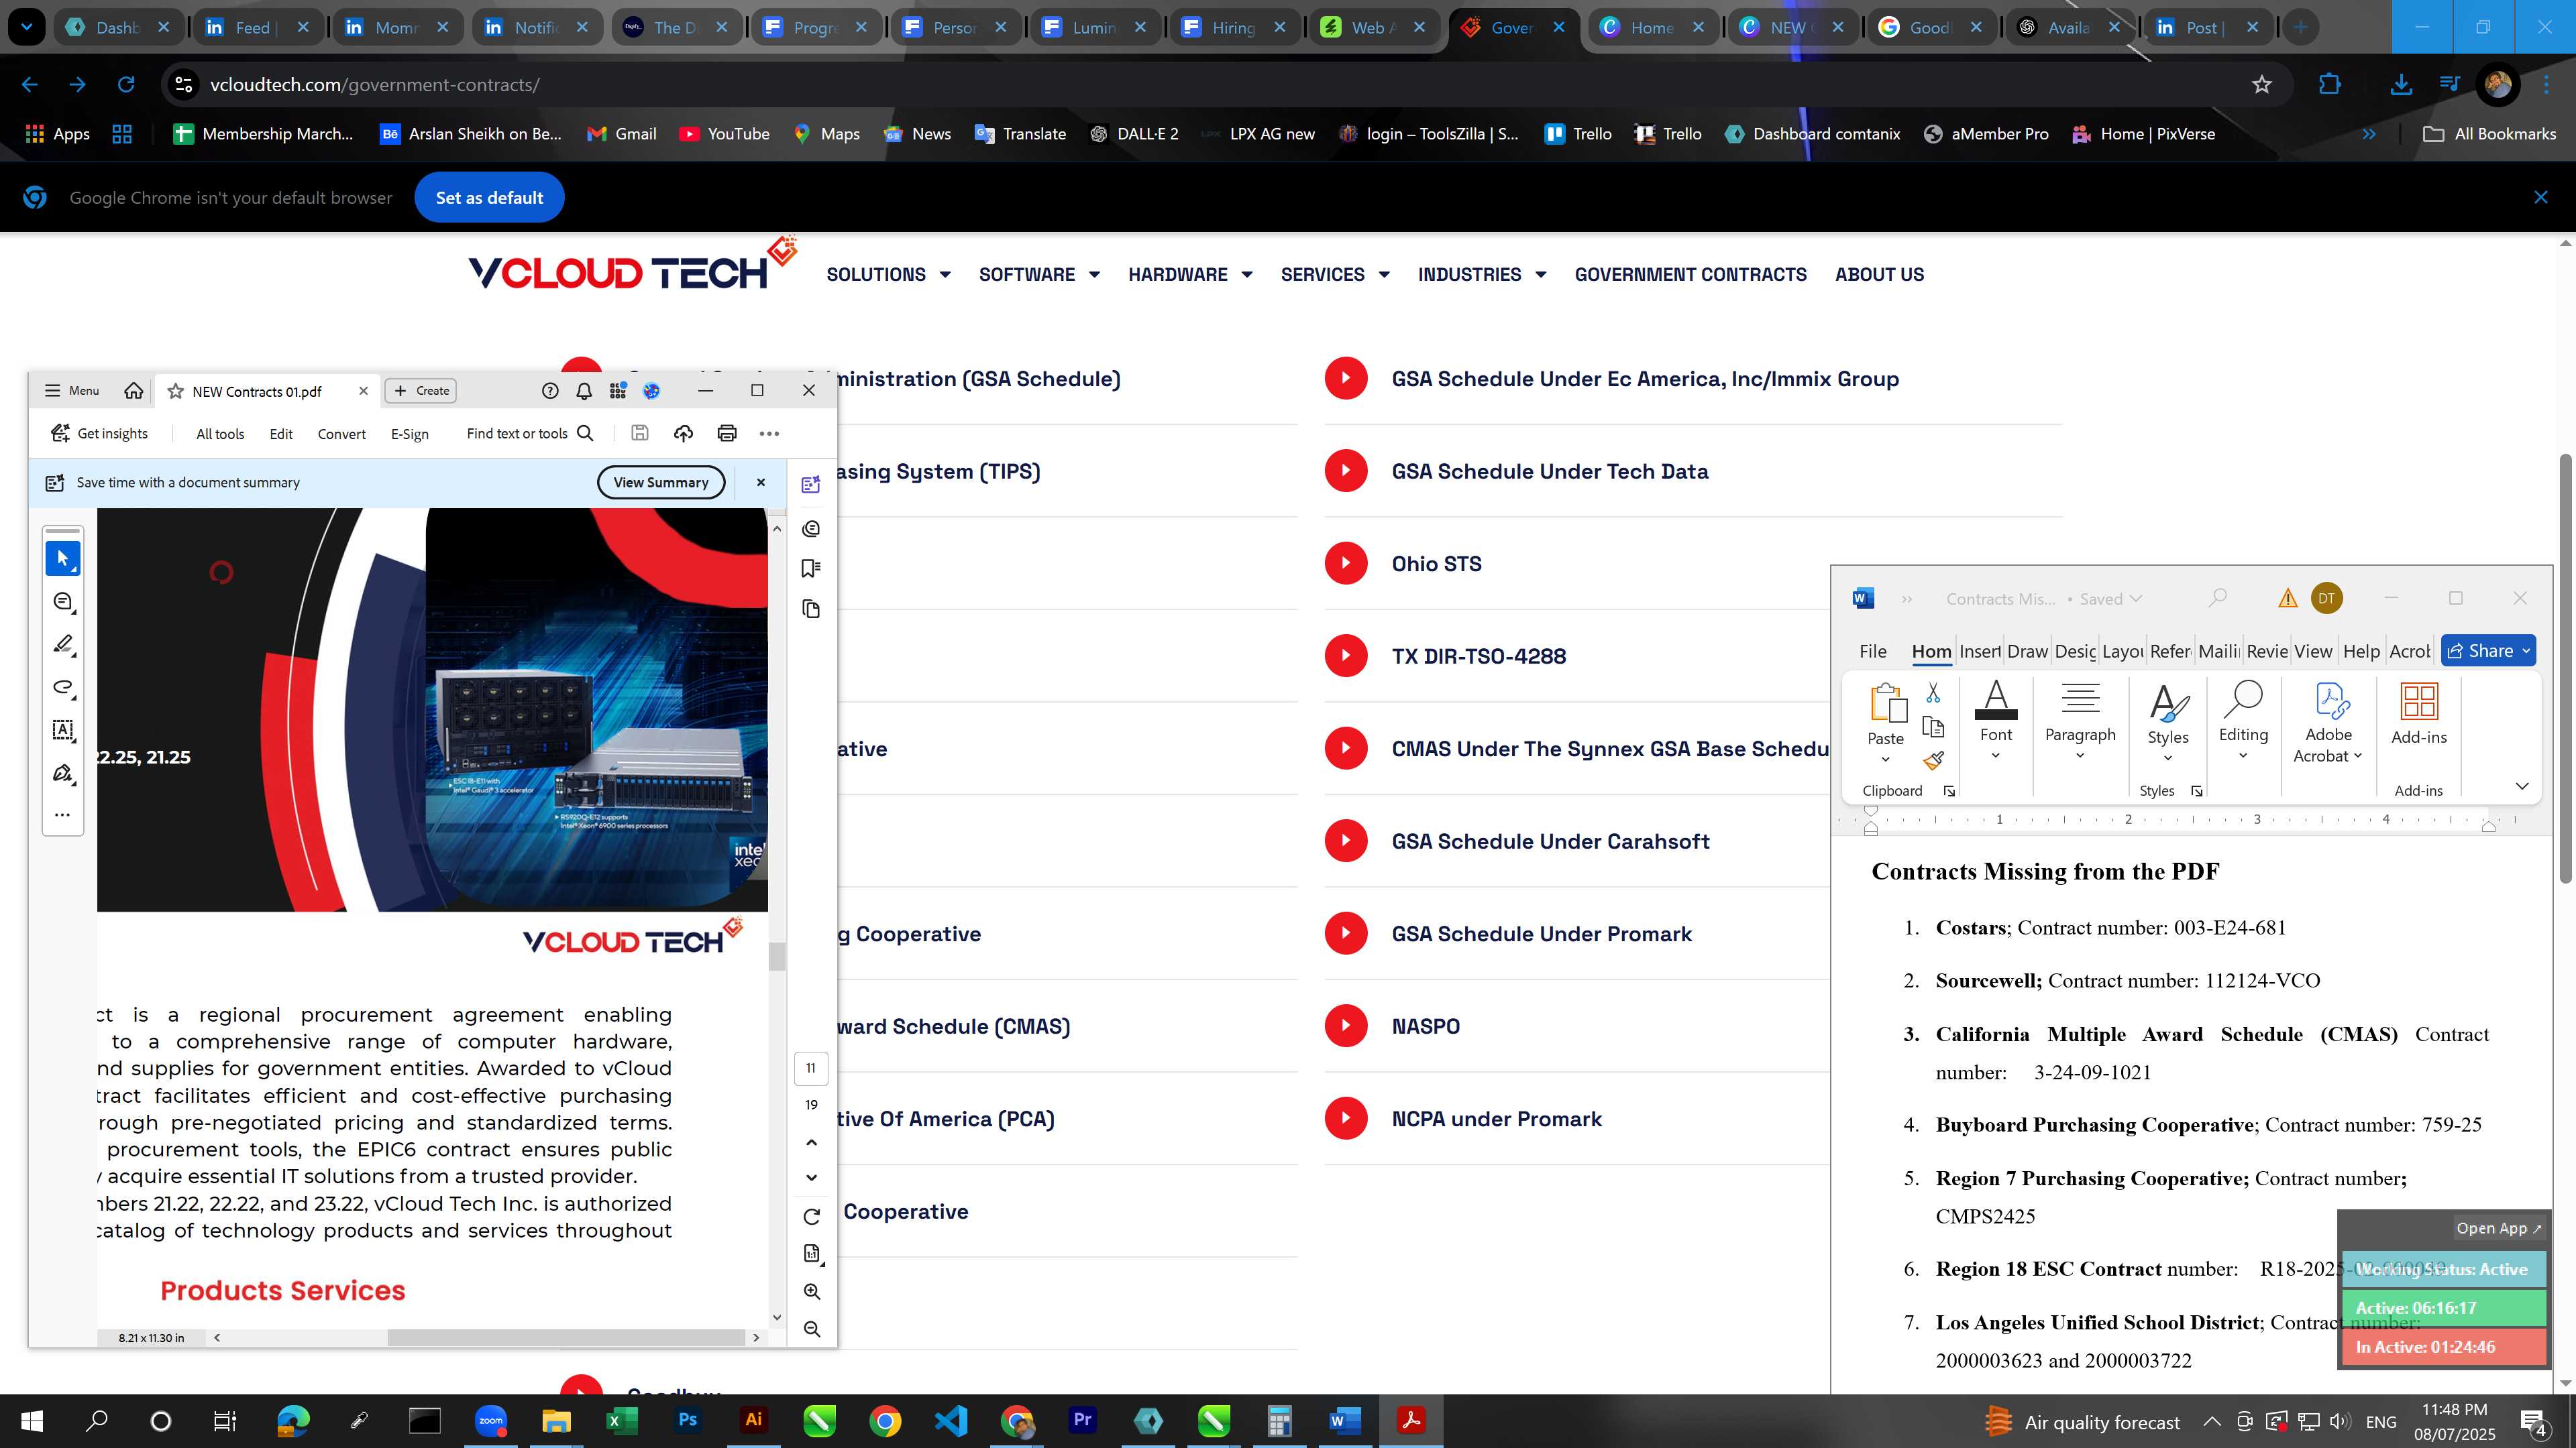
Task: Open the page thumbnails panel in Acrobat
Action: pyautogui.click(x=811, y=609)
